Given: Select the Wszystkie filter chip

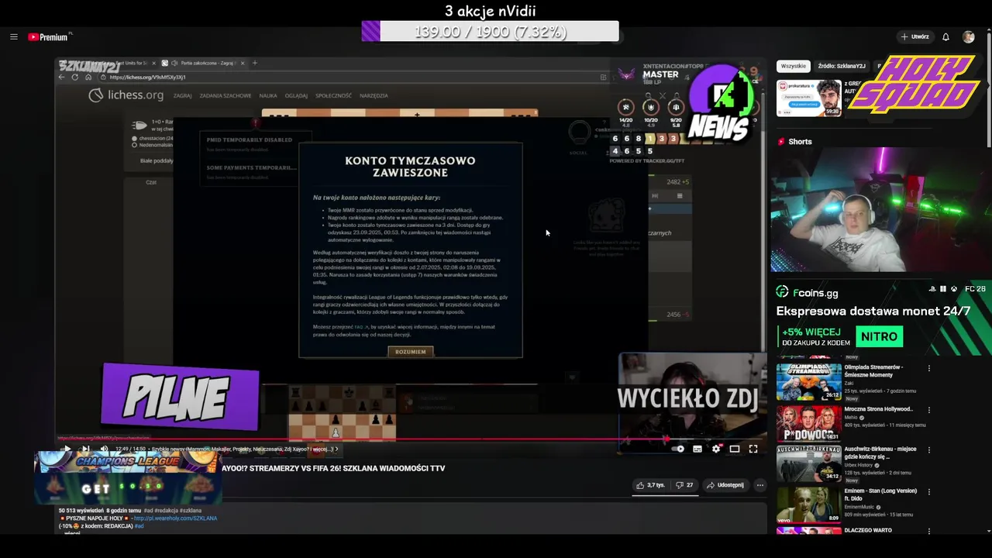Looking at the screenshot, I should point(794,67).
